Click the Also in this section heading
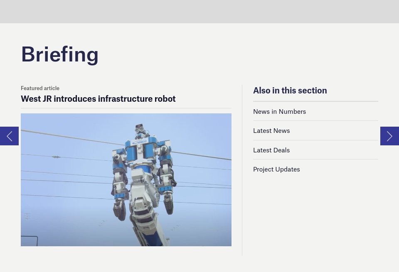This screenshot has height=272, width=399. tap(290, 90)
